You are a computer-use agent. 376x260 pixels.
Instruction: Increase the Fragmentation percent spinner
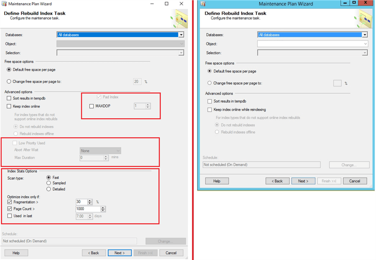[x=90, y=201]
